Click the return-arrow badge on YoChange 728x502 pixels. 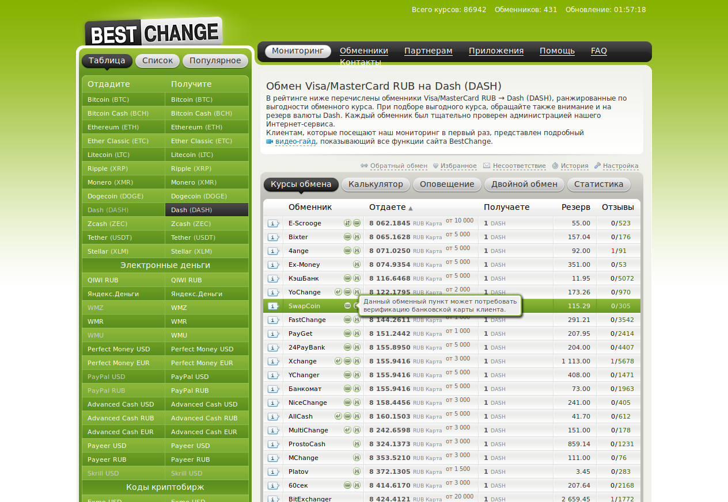point(338,292)
